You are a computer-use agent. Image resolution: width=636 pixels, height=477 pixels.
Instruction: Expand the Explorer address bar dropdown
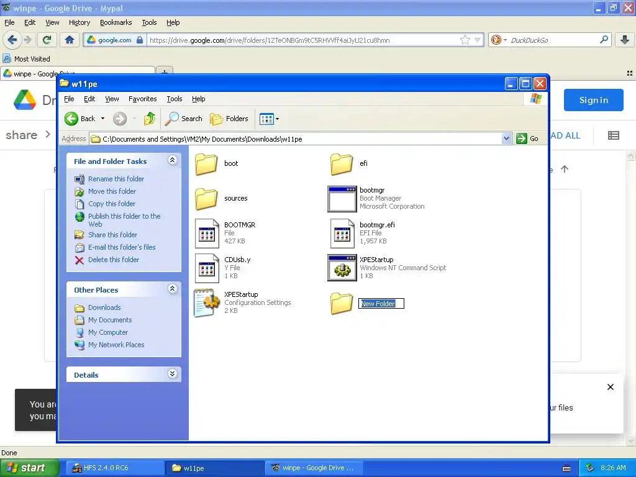pyautogui.click(x=506, y=139)
